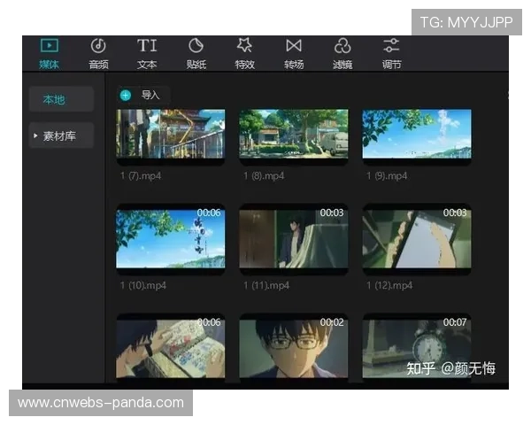Select the 贴纸 (Sticker) icon

point(196,45)
